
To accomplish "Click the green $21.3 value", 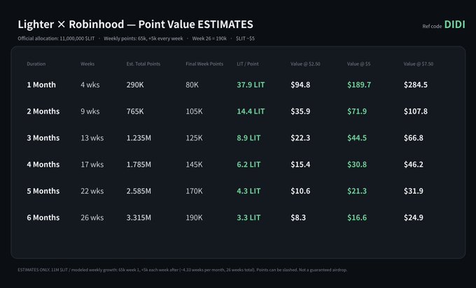I will tap(357, 191).
